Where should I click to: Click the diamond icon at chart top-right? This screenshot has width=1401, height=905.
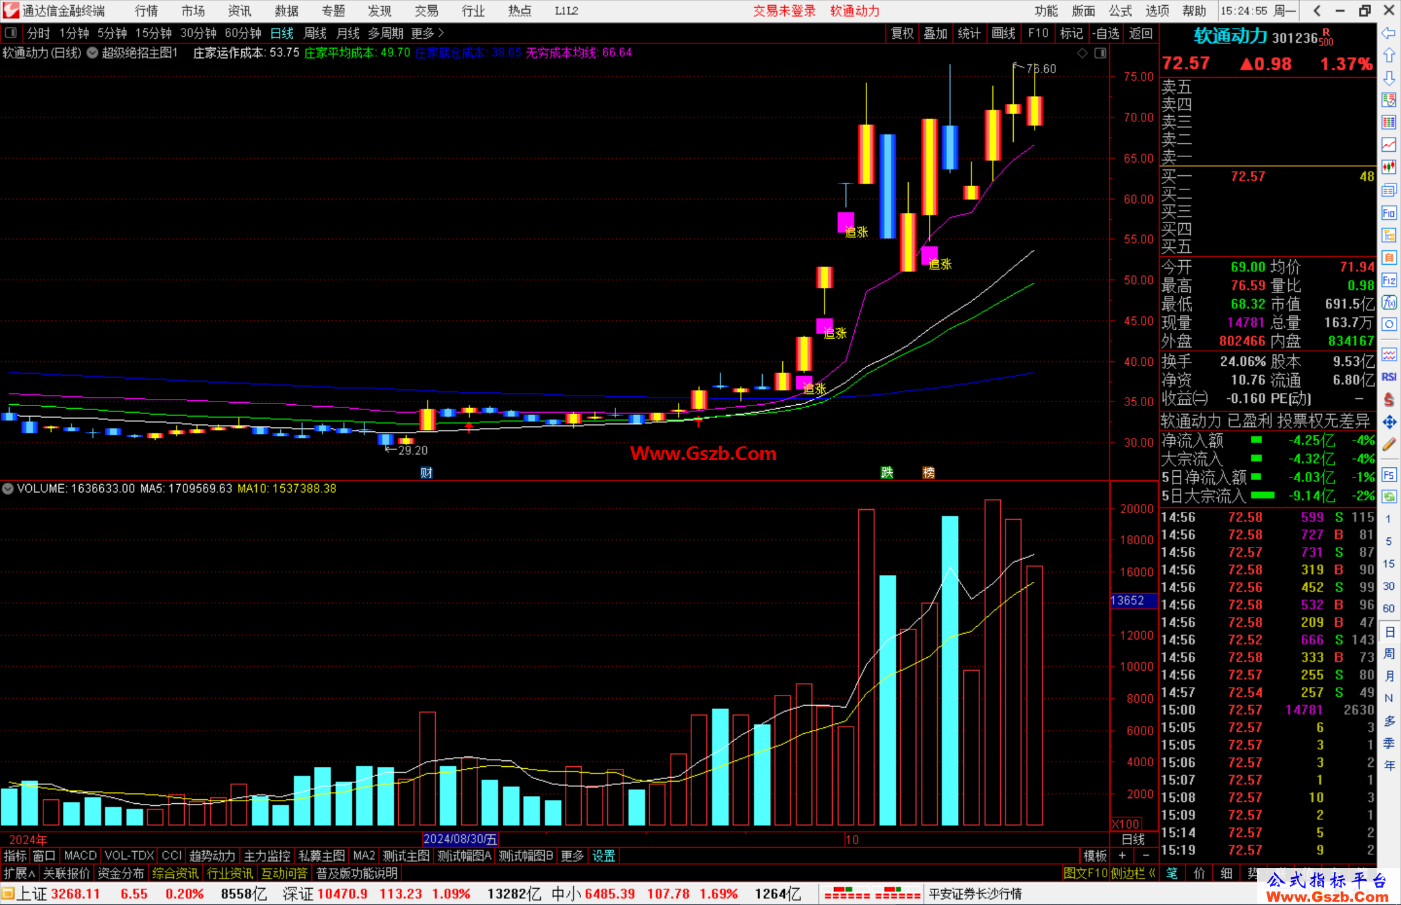(1082, 53)
